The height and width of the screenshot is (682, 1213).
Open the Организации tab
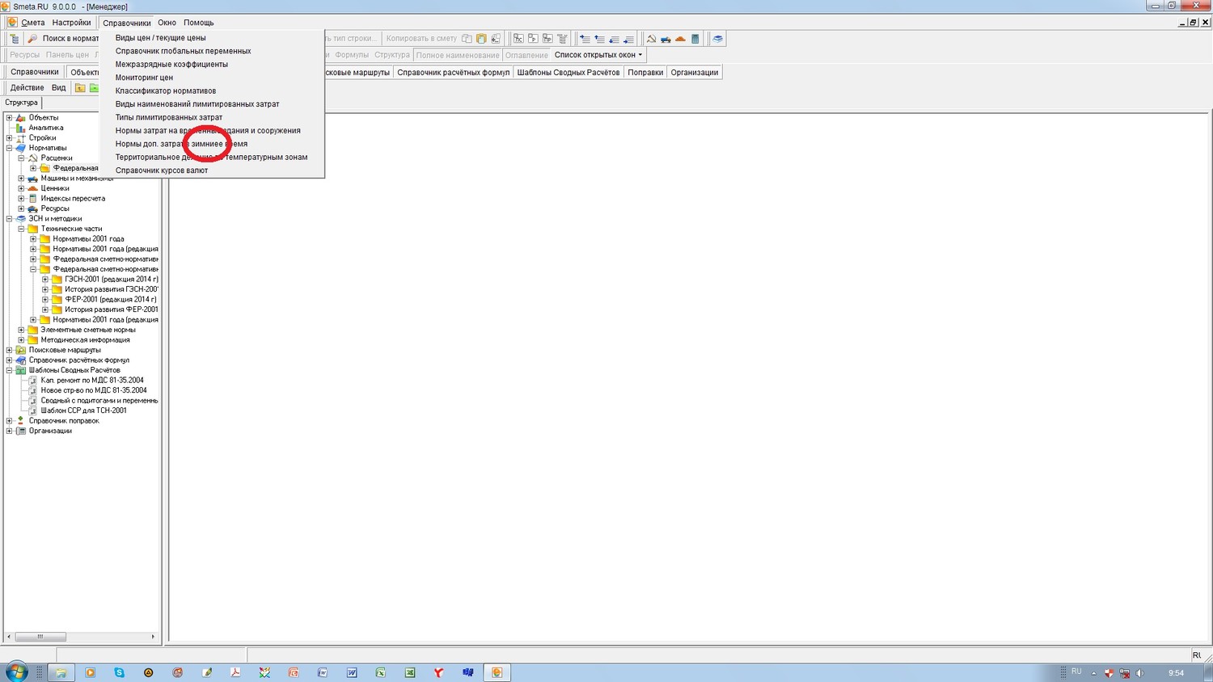tap(695, 73)
